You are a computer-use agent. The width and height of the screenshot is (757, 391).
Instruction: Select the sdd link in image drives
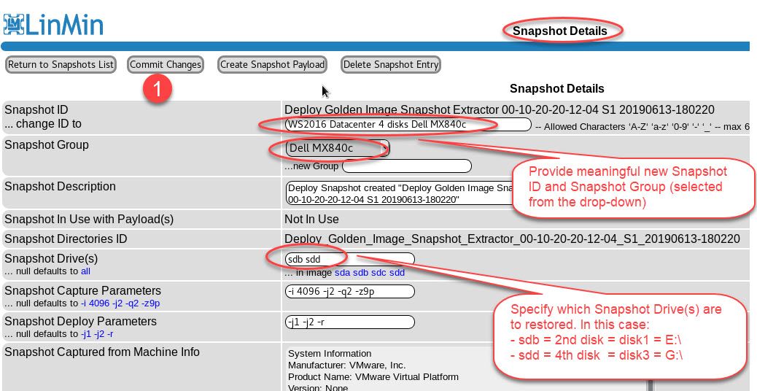397,273
